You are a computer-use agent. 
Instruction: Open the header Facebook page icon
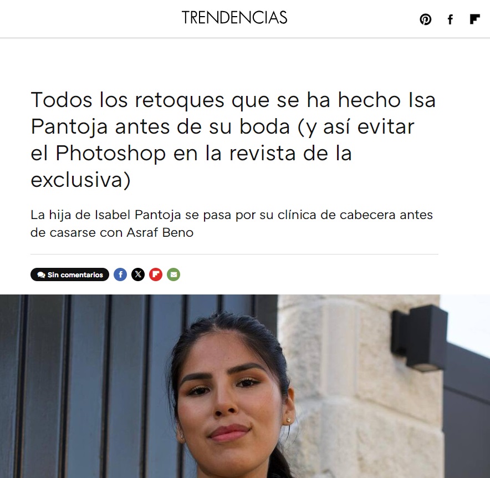[x=450, y=19]
